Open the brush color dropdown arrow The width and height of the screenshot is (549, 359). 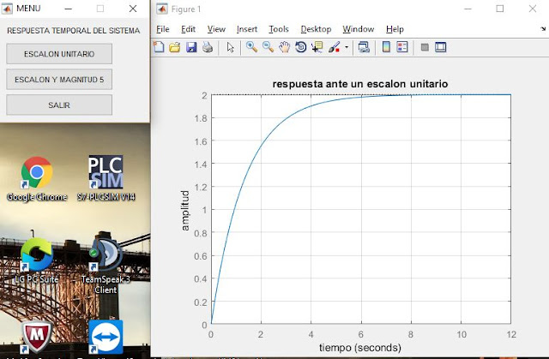(347, 47)
